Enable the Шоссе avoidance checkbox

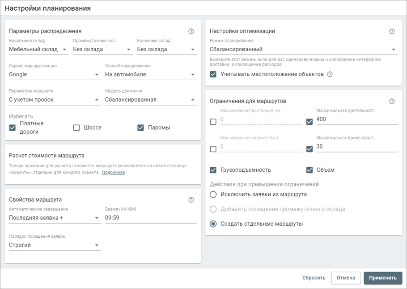click(76, 127)
